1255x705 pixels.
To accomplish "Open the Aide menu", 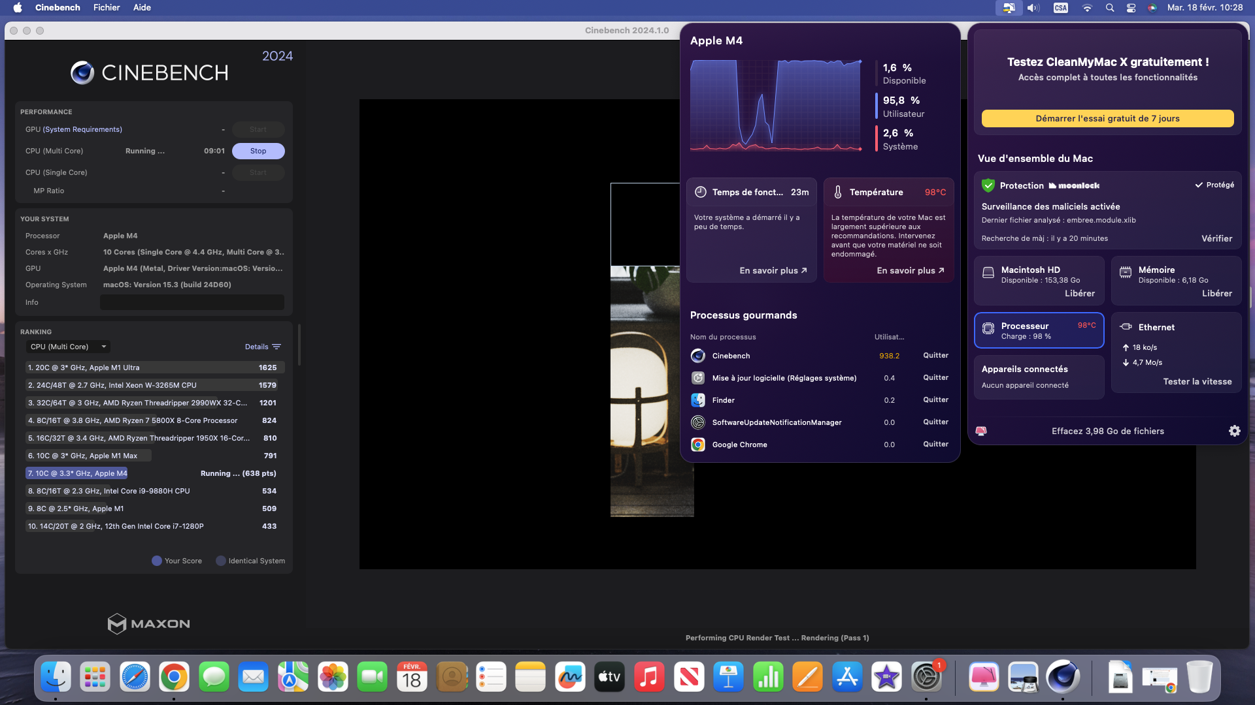I will pyautogui.click(x=142, y=8).
